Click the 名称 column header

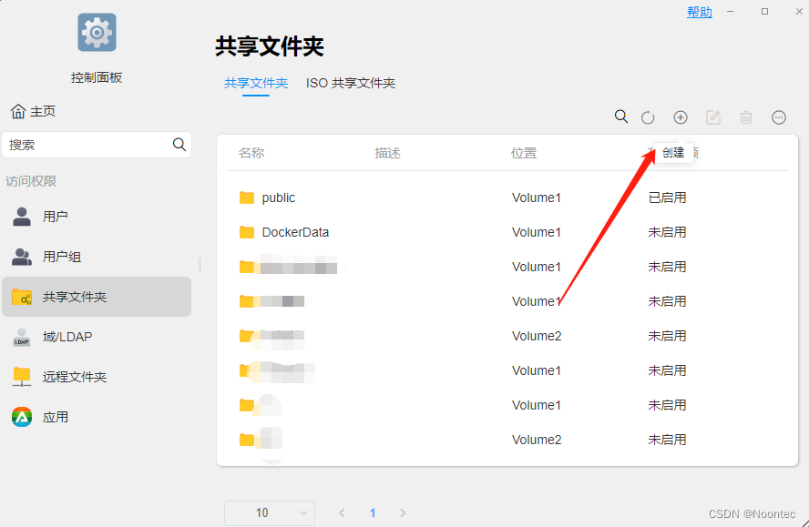coord(251,153)
